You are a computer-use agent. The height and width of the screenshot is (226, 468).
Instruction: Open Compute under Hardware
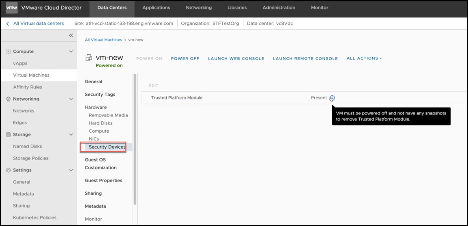point(99,131)
